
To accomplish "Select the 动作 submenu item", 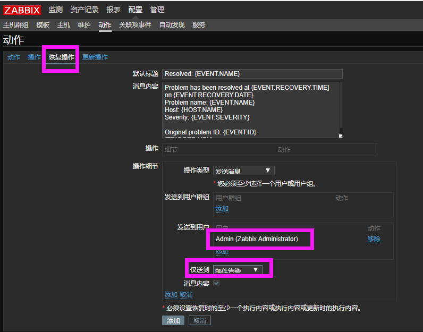I will point(105,25).
